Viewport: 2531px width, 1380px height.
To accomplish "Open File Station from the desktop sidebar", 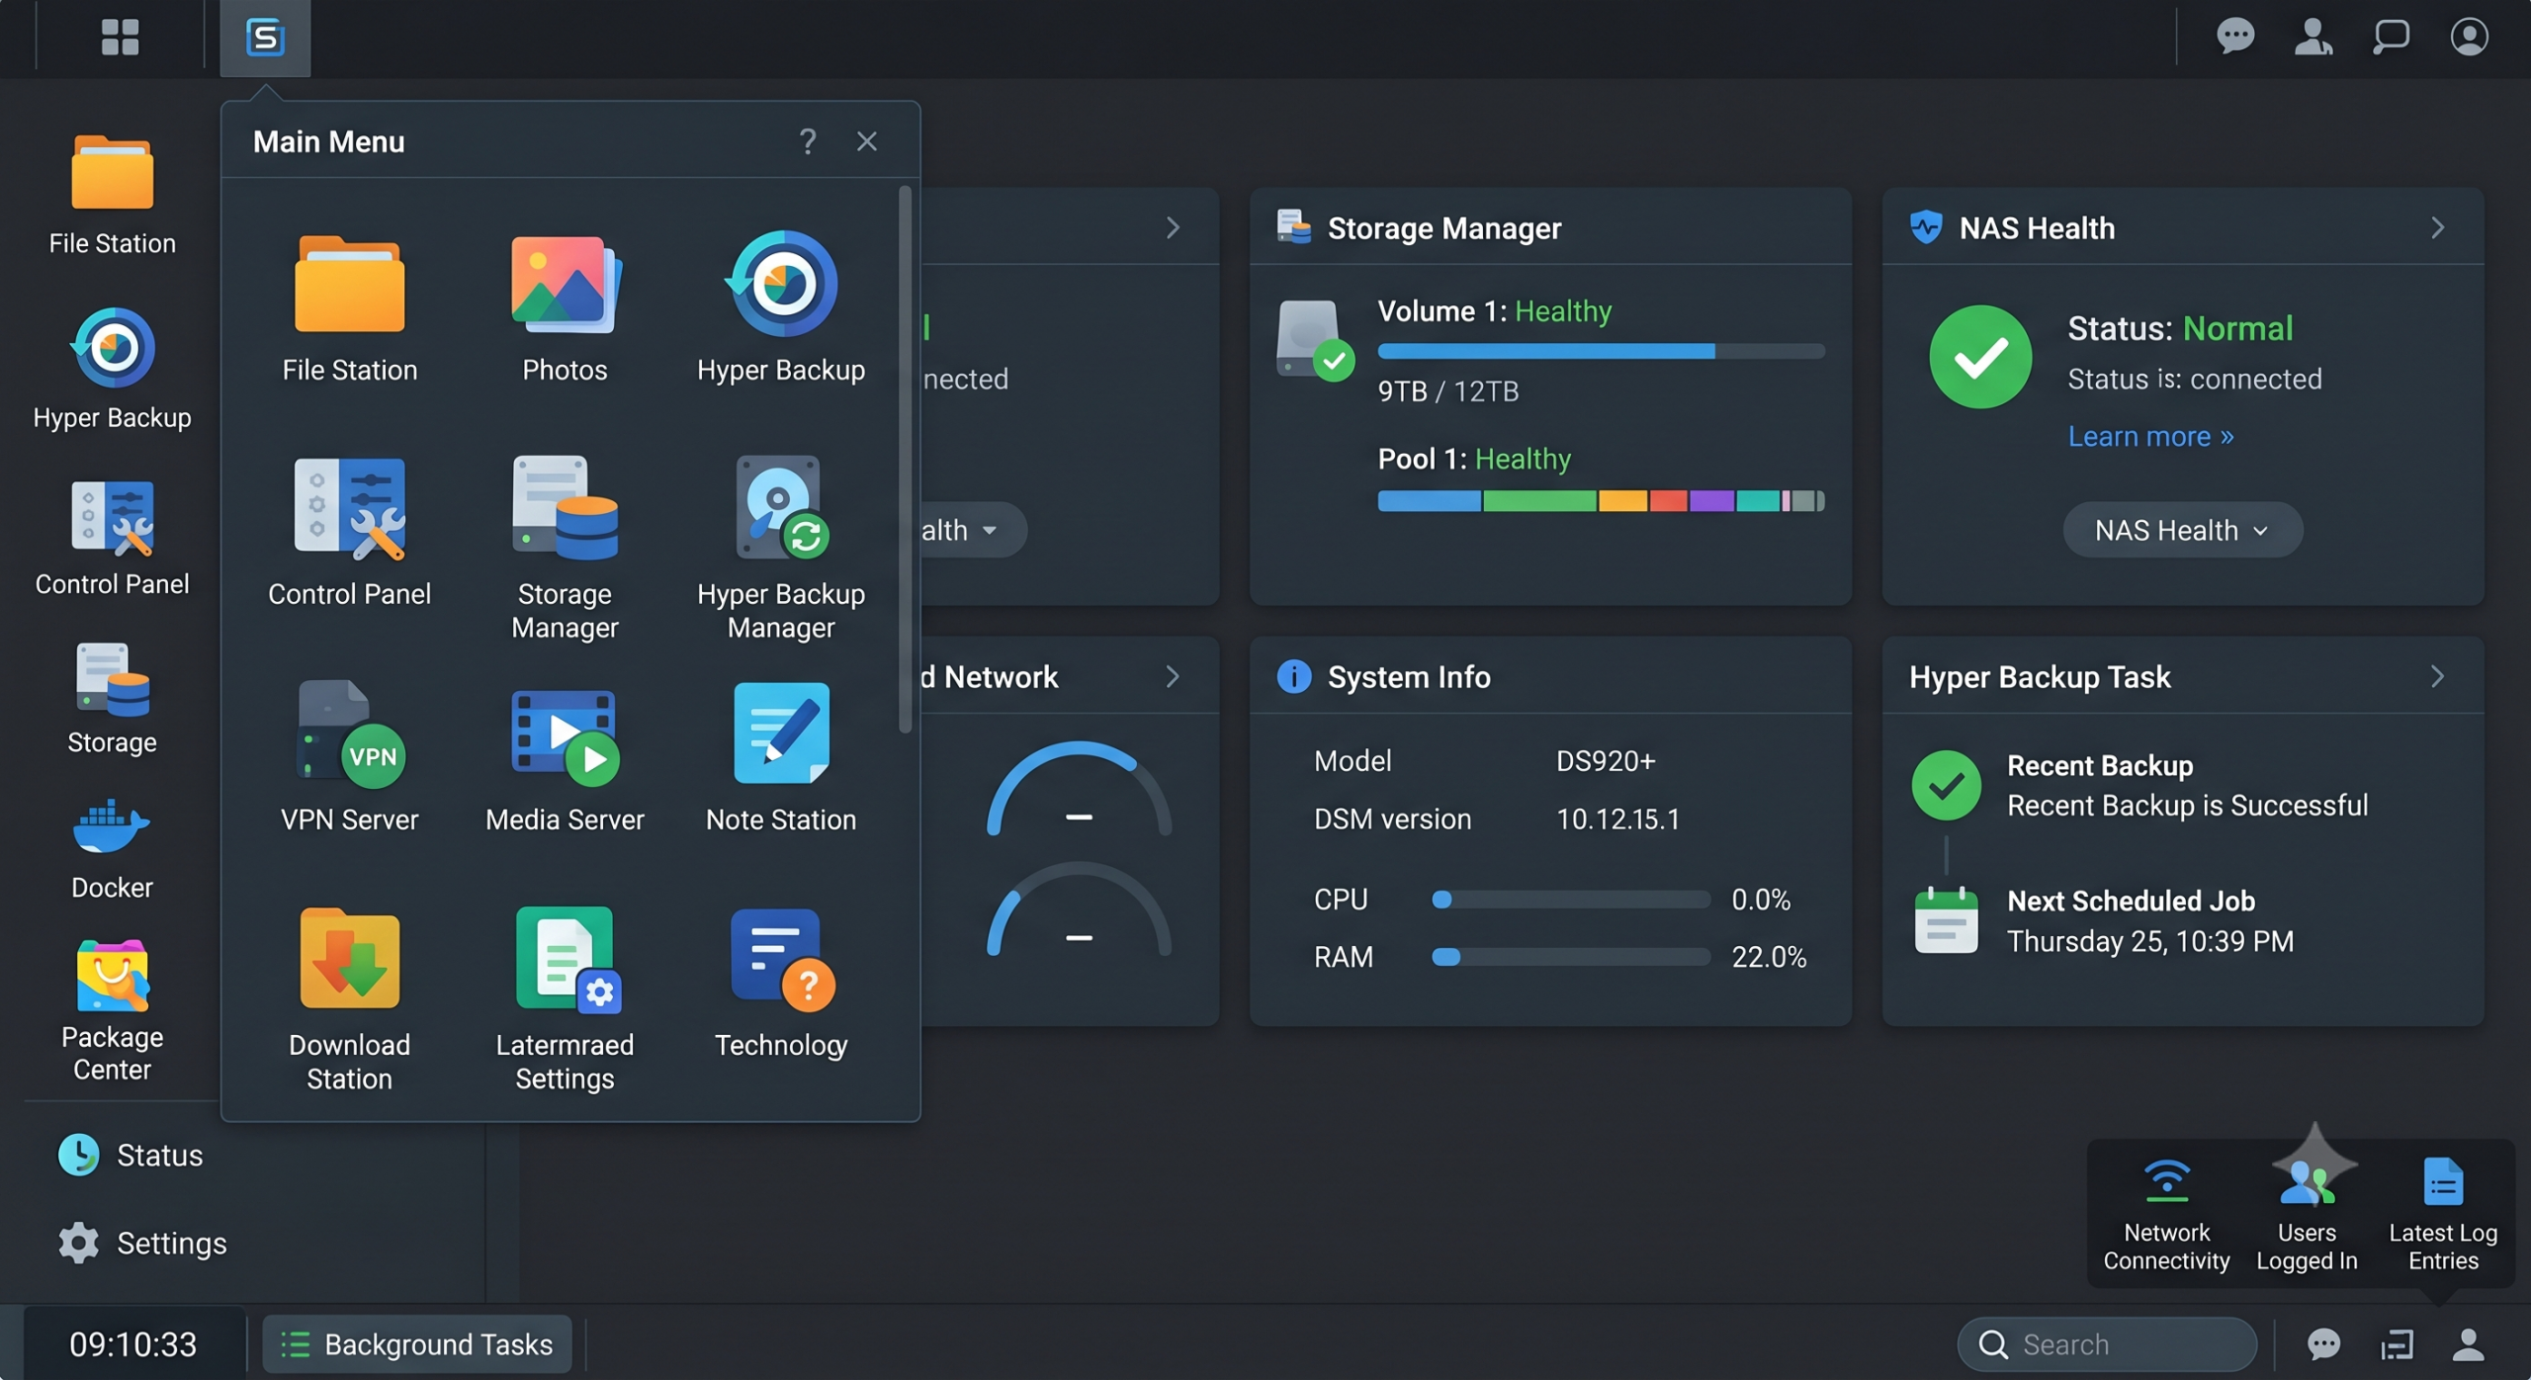I will (112, 196).
